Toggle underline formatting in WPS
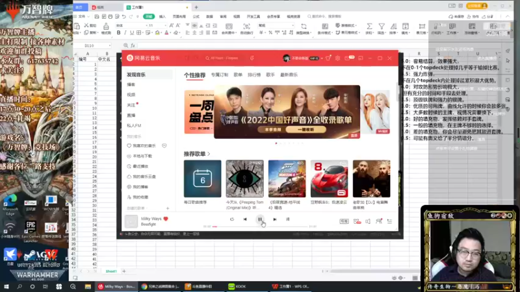The height and width of the screenshot is (292, 520). [132, 33]
